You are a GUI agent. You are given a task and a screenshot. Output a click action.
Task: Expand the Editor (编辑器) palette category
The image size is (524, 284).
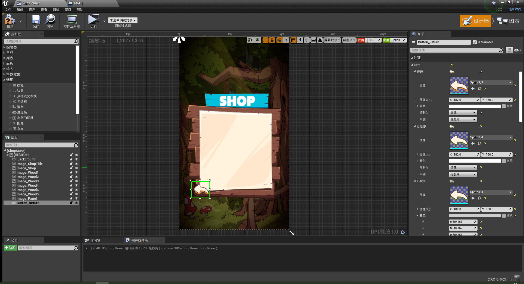coord(4,47)
